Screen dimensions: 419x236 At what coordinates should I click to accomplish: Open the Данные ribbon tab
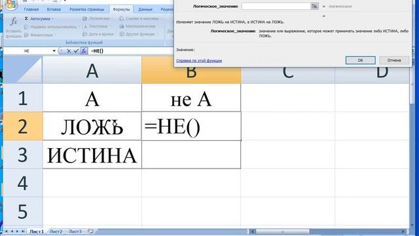pyautogui.click(x=145, y=9)
